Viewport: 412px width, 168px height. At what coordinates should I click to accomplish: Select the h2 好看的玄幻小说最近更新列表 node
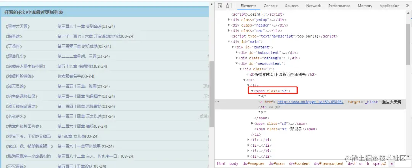(281, 74)
